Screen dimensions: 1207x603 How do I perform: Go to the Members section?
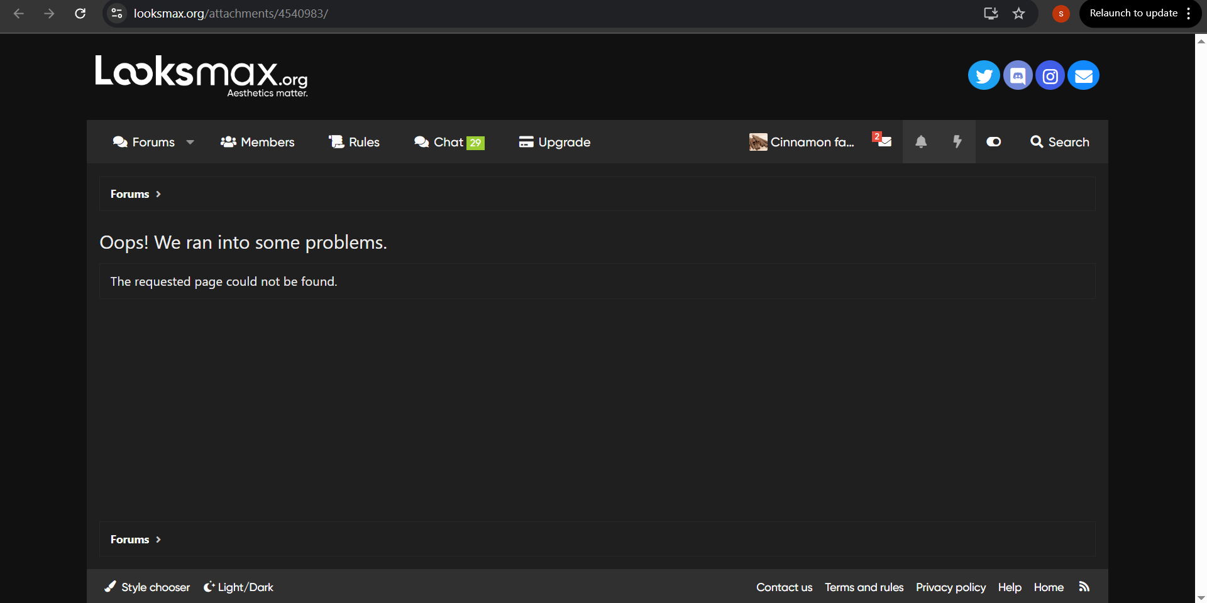[257, 142]
